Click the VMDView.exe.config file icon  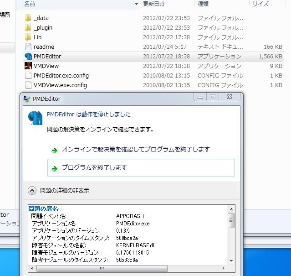[x=28, y=85]
